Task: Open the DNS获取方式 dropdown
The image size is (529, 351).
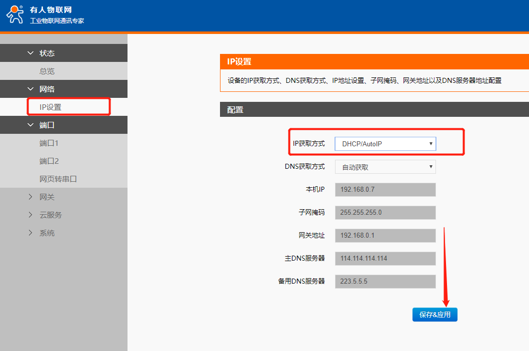Action: click(385, 167)
